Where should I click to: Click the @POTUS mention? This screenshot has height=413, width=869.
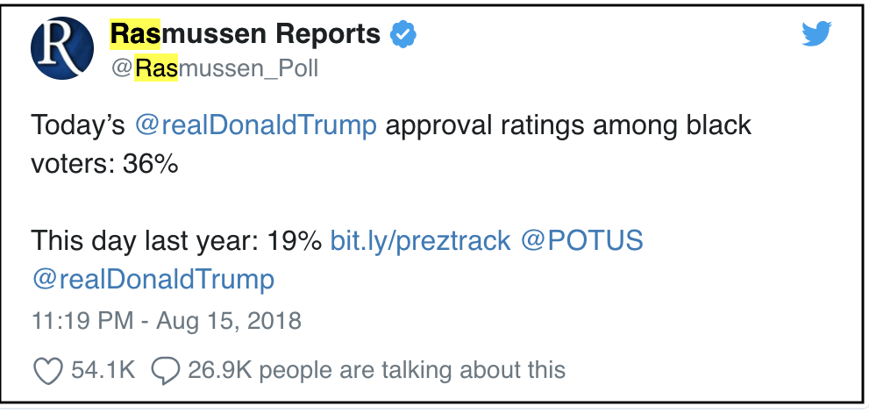(x=581, y=240)
